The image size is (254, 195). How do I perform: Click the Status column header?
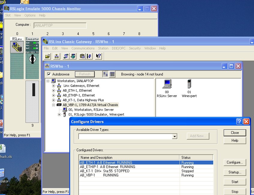196,158
